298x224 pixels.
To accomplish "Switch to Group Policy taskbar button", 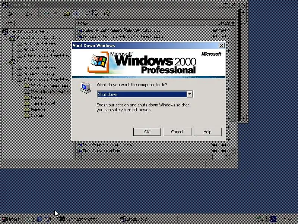I will [x=148, y=219].
